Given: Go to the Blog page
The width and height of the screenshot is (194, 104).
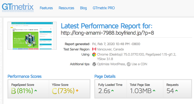Looking at the screenshot, I should click(x=83, y=8).
